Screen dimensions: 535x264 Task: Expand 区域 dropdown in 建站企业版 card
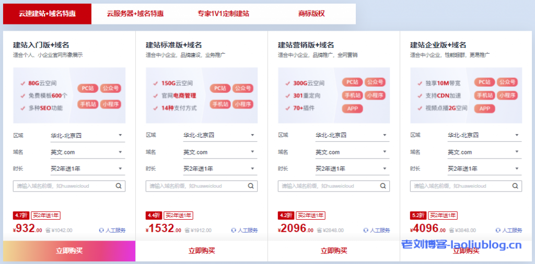[x=484, y=136]
